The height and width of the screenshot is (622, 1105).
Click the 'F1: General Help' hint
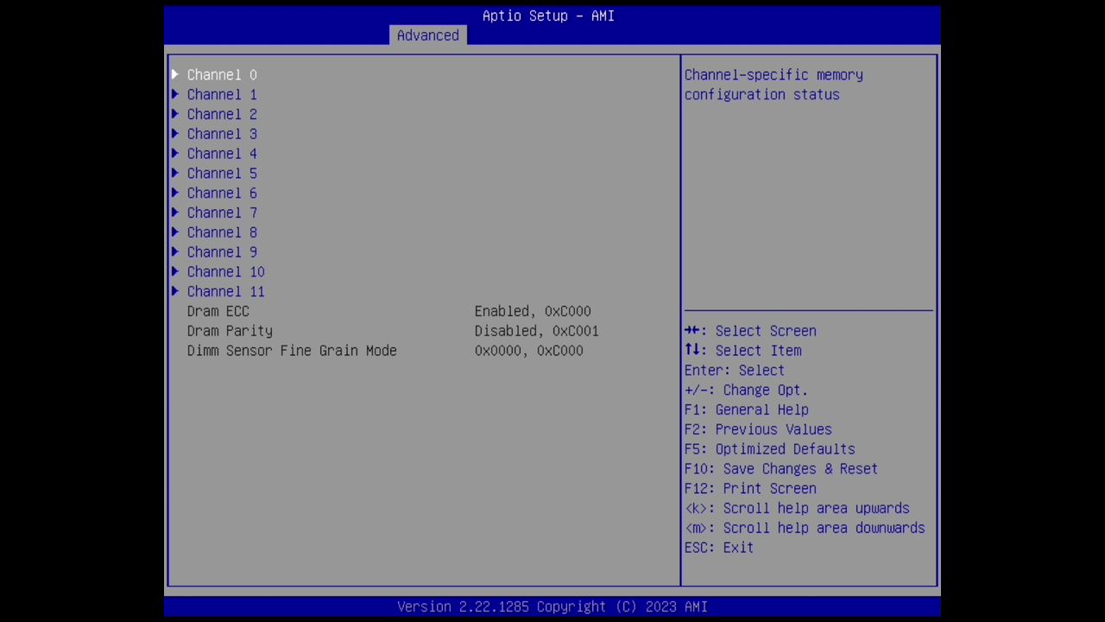pos(747,409)
